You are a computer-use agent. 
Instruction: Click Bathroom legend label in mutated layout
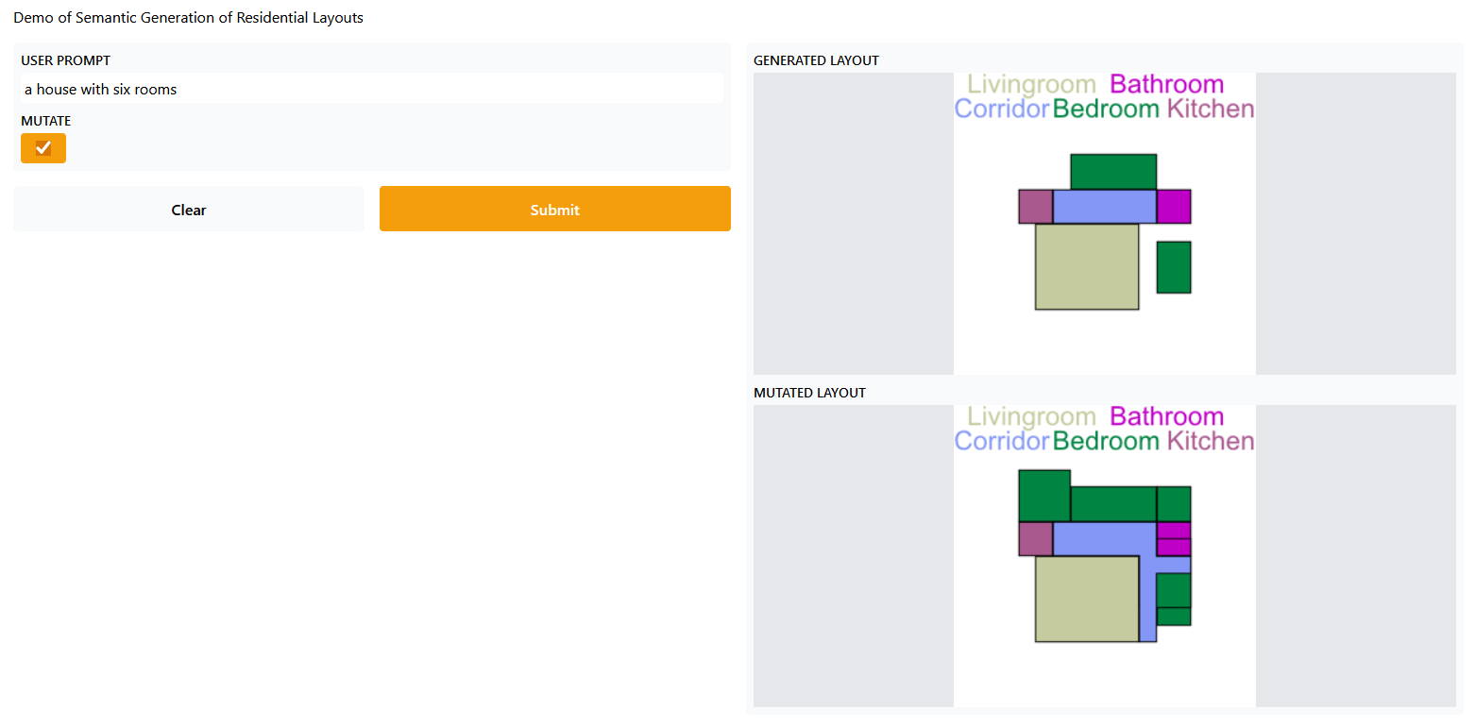pyautogui.click(x=1166, y=417)
